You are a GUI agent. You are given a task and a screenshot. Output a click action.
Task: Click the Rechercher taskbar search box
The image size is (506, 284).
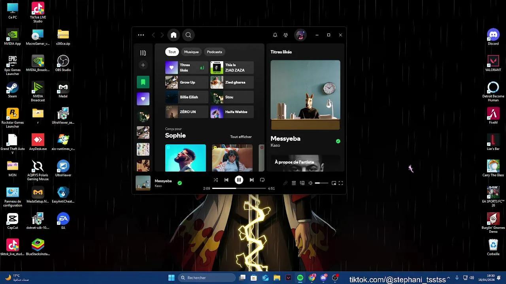point(206,278)
